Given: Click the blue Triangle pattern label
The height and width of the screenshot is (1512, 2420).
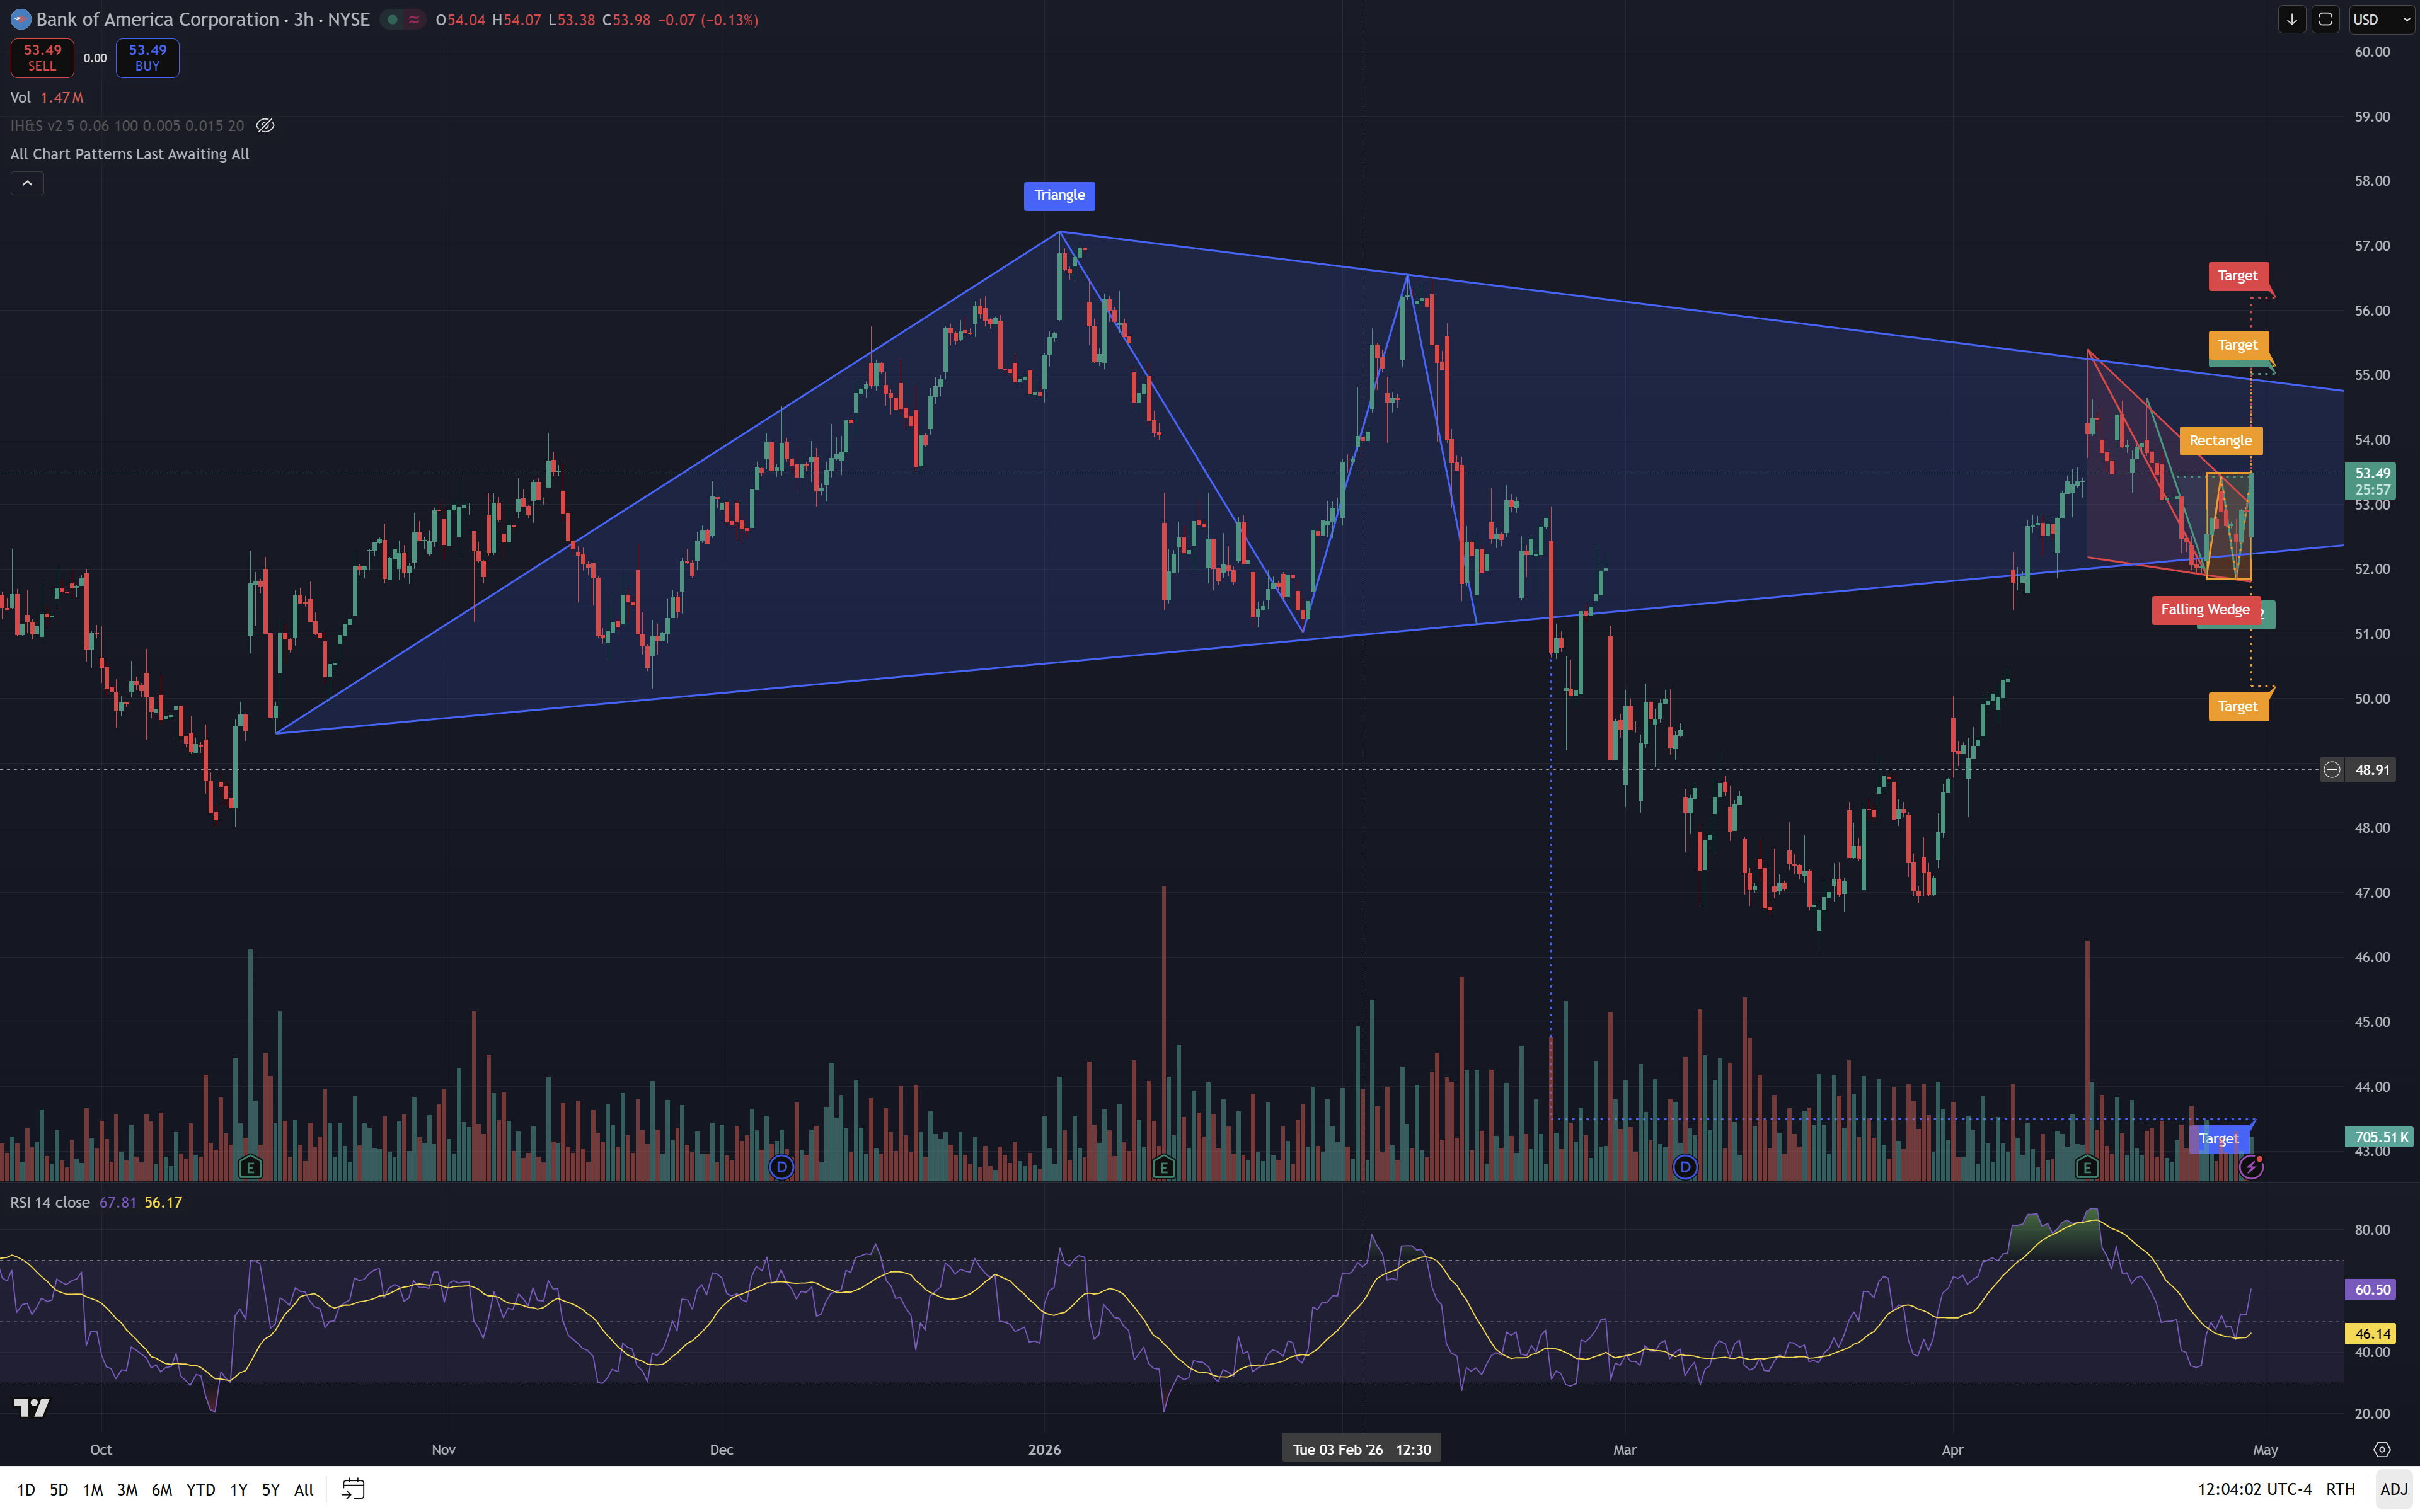Looking at the screenshot, I should tap(1059, 196).
